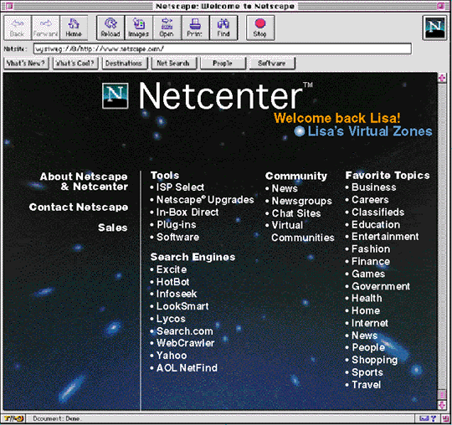Click the Entertainment topic
The image size is (452, 425).
pyautogui.click(x=385, y=237)
